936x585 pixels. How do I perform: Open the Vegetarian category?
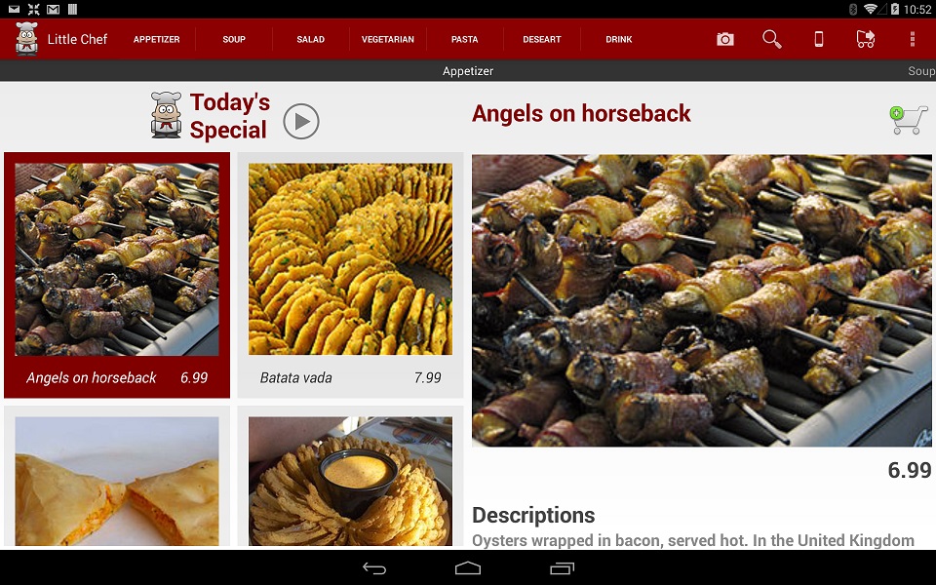pos(387,39)
